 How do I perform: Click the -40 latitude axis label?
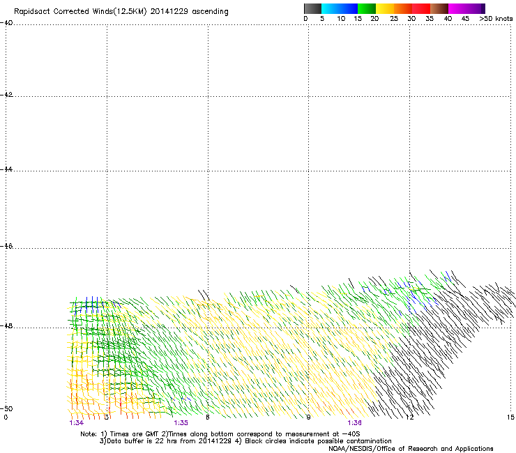click(x=6, y=23)
